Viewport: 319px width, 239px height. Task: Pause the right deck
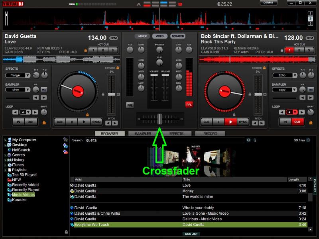click(219, 122)
